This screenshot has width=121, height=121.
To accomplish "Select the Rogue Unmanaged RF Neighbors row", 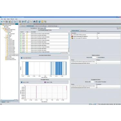I will pyautogui.click(x=96, y=36).
